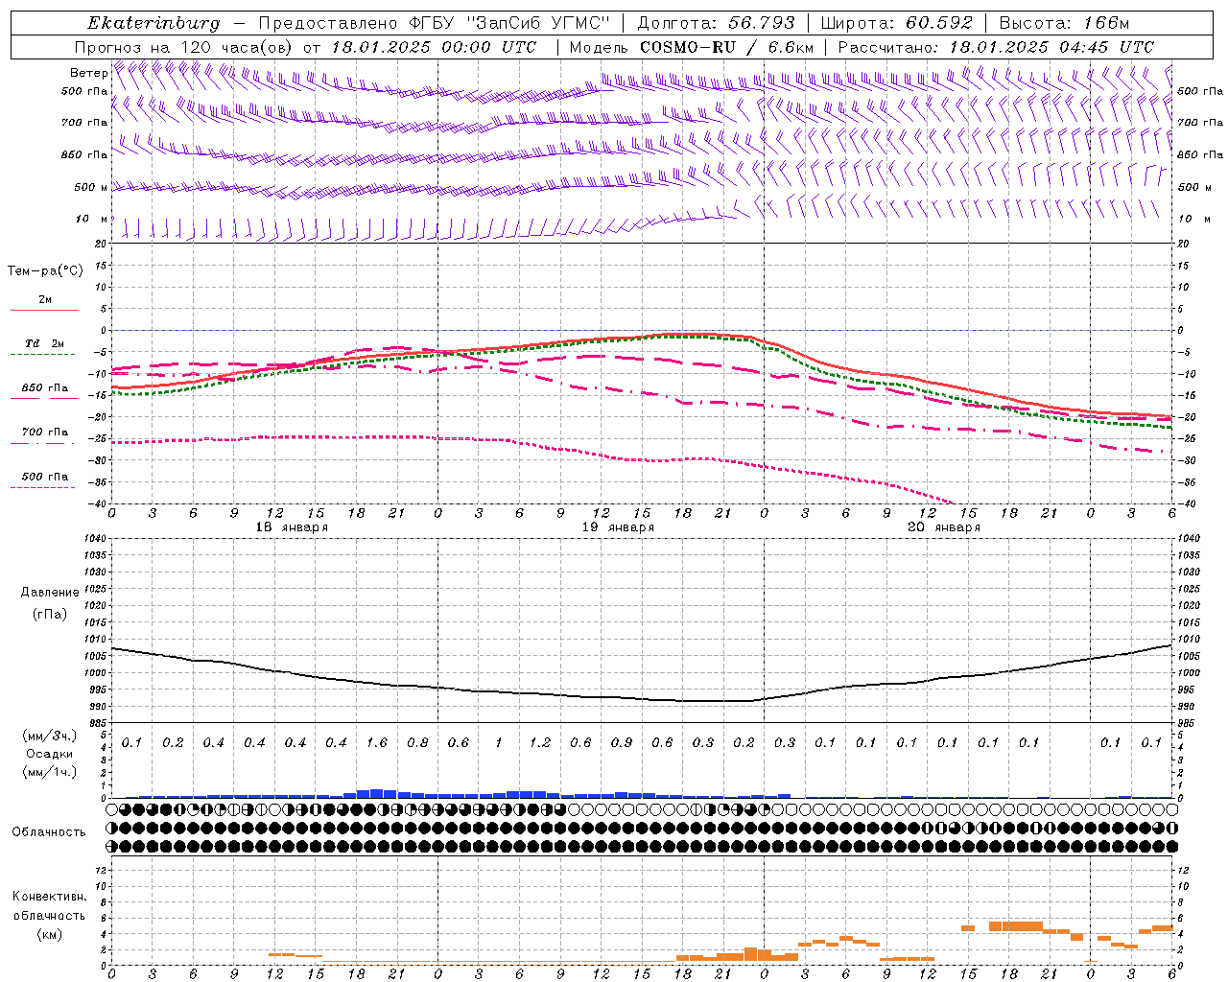The width and height of the screenshot is (1228, 982).
Task: Click the 0.9 precipitation value
Action: (x=622, y=742)
